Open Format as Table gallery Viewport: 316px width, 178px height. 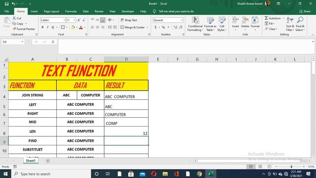[210, 24]
